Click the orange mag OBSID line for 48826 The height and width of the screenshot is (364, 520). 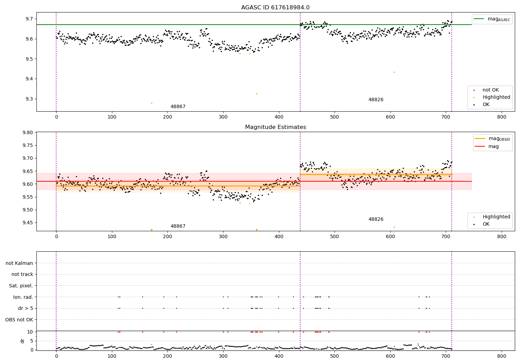376,174
